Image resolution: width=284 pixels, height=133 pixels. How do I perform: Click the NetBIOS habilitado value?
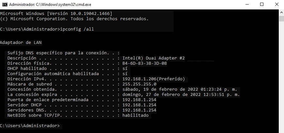tap(135, 115)
